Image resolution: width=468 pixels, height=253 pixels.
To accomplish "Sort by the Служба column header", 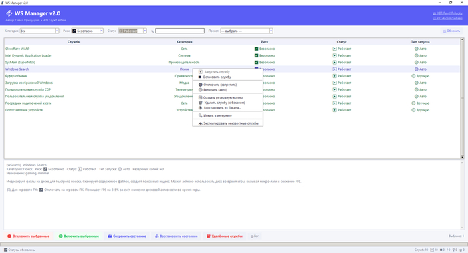I will [x=74, y=42].
